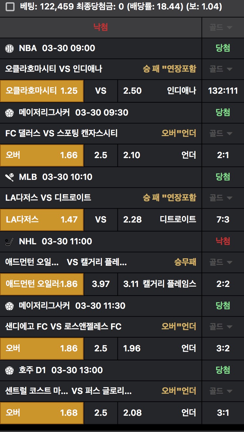Click the soccer ball icon for 03-30 11:30 match

(10, 306)
